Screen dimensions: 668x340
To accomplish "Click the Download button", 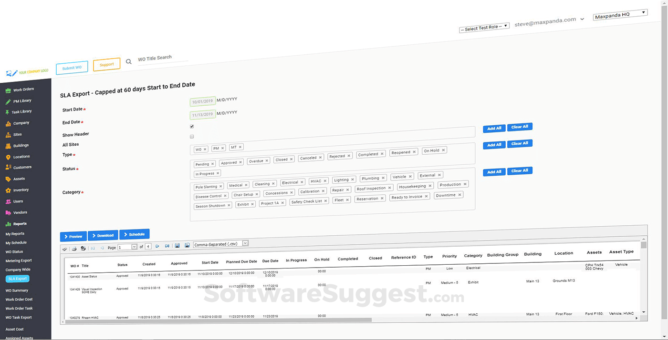I will point(103,235).
